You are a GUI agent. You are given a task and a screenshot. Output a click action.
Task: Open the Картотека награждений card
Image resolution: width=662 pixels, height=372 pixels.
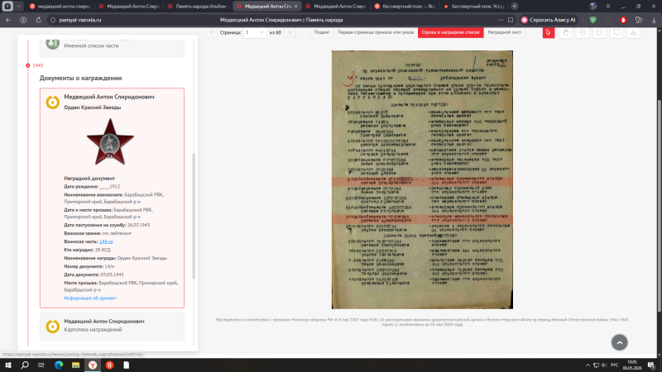coord(112,326)
